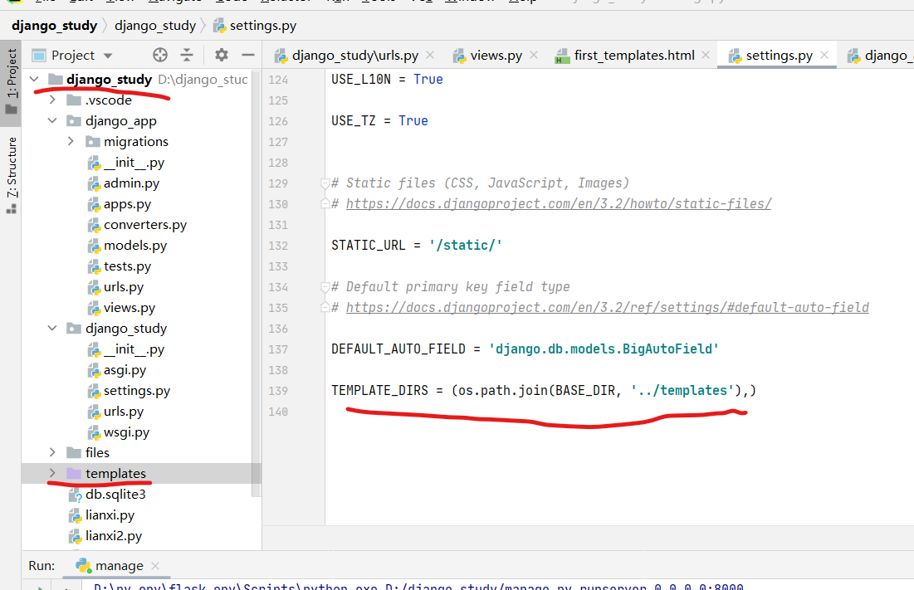Click the middle django_study breadcrumb
Image resolution: width=914 pixels, height=590 pixels.
155,26
